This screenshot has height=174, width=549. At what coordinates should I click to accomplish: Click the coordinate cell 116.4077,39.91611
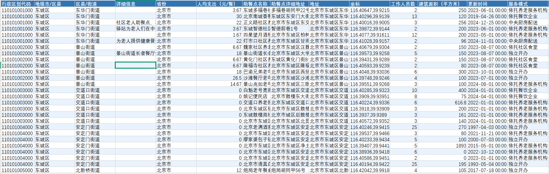[x=370, y=35]
